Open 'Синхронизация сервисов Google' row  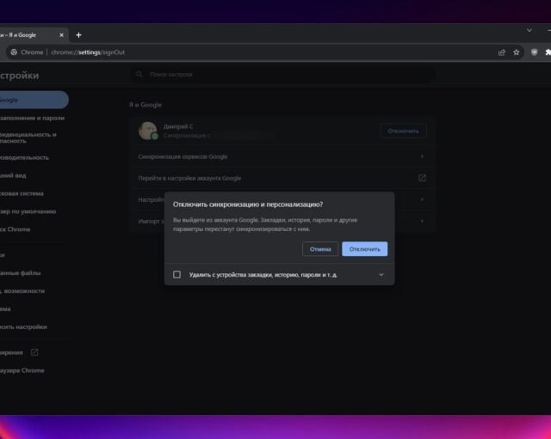click(282, 156)
